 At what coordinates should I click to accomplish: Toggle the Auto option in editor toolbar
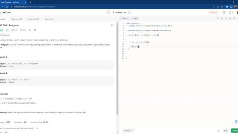[x=135, y=19]
